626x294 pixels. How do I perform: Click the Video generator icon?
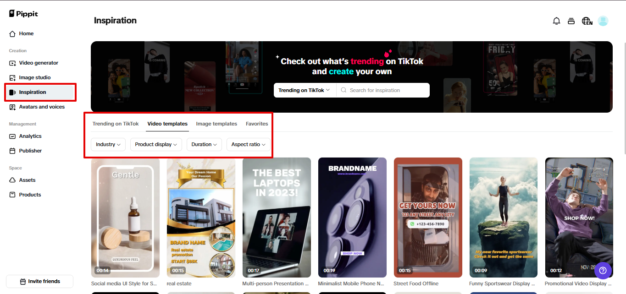12,63
